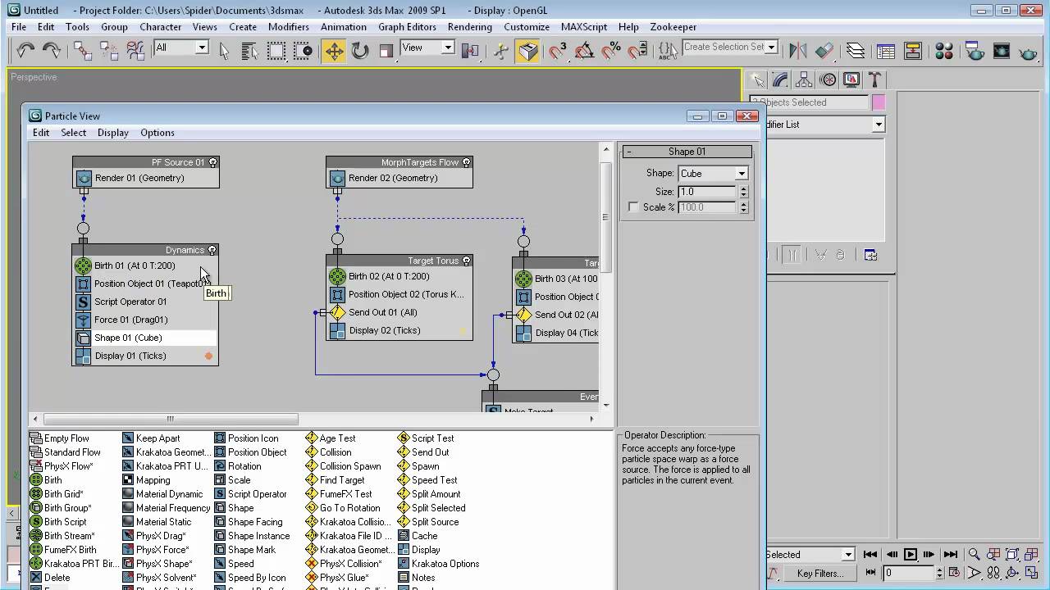Toggle the Spinner Snap icon
1050x590 pixels.
click(x=637, y=51)
